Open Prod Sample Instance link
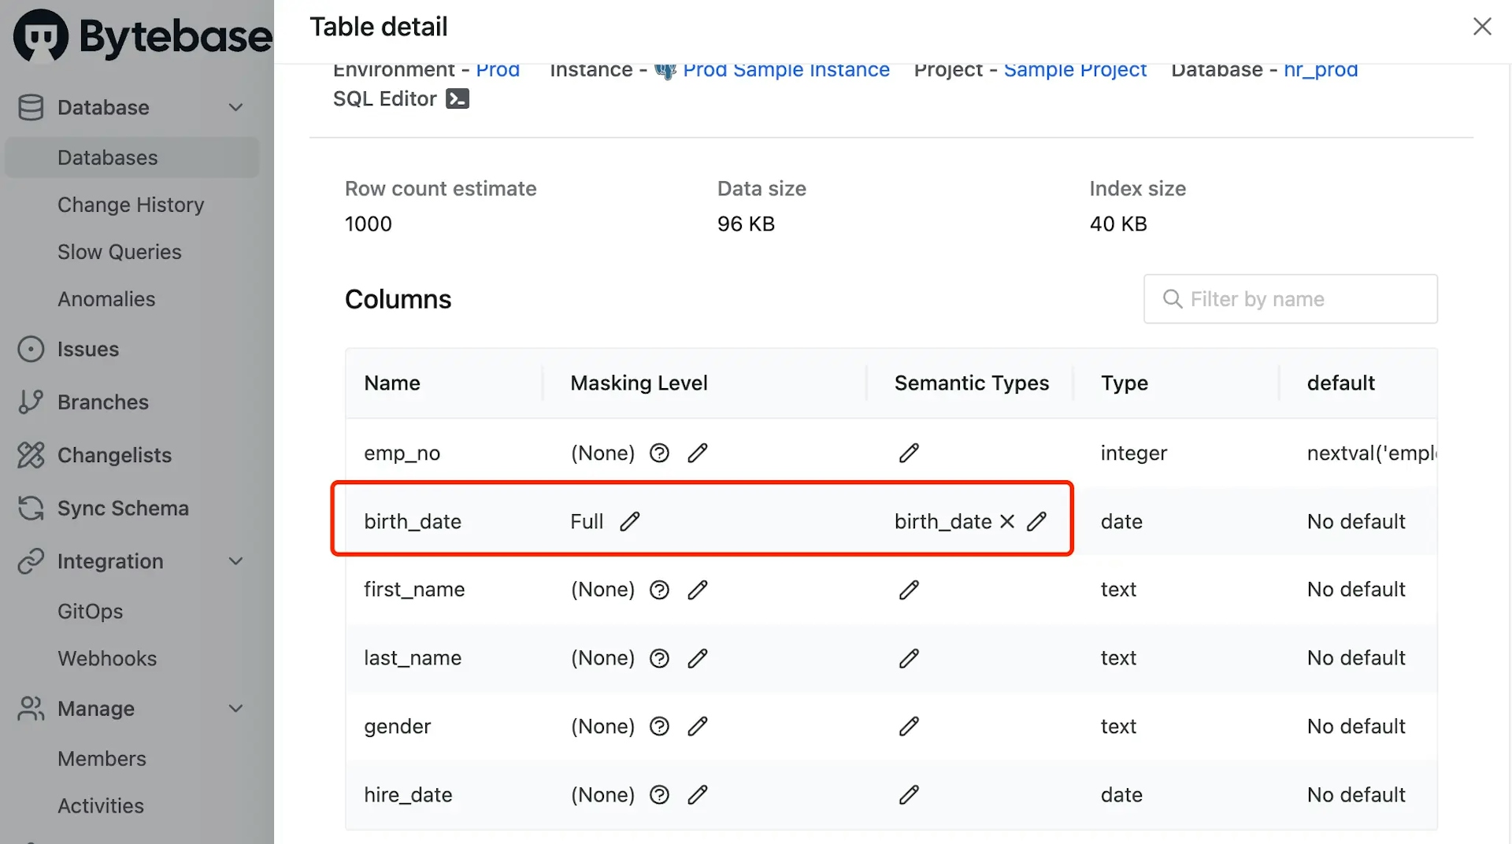This screenshot has height=844, width=1512. coord(786,70)
